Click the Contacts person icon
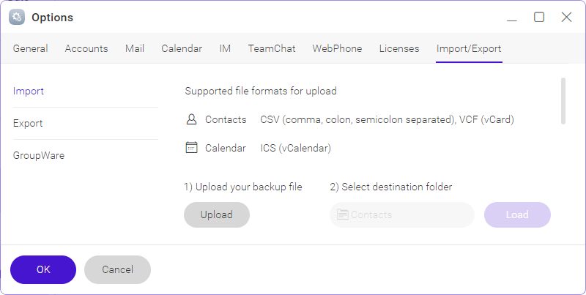The height and width of the screenshot is (295, 586). tap(191, 119)
